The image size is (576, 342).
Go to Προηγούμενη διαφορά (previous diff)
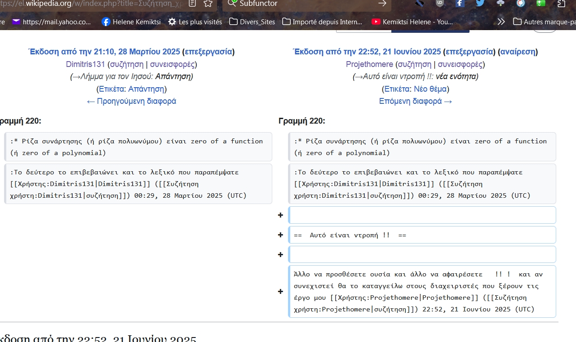(x=131, y=101)
